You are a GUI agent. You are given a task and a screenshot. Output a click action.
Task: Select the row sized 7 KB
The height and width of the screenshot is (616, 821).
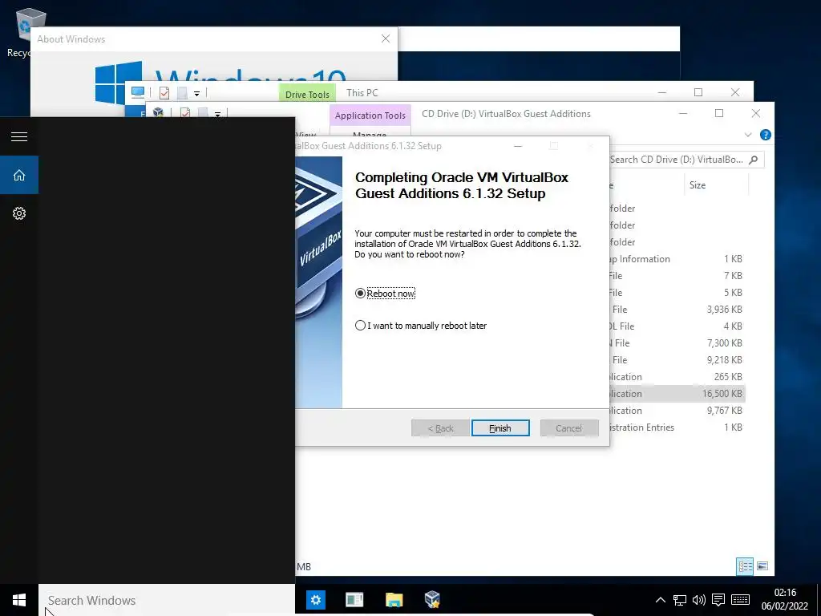point(677,276)
